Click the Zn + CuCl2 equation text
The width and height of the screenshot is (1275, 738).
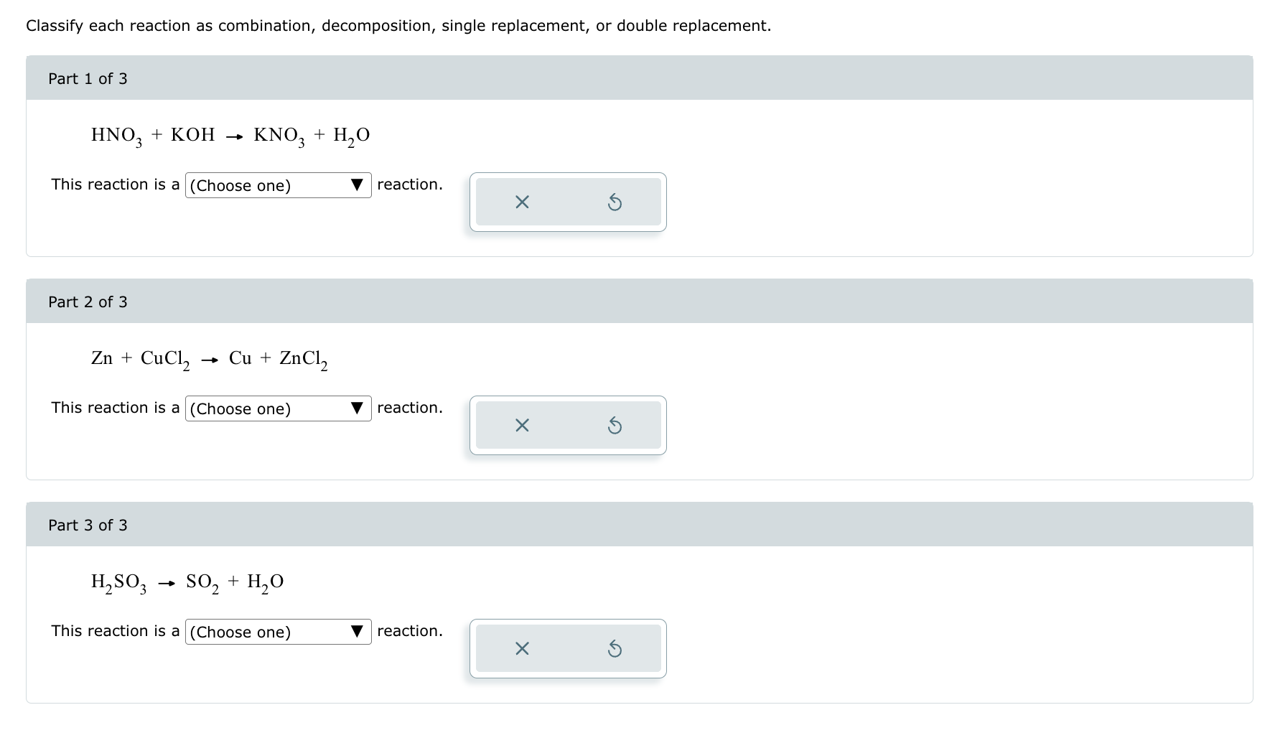[208, 358]
